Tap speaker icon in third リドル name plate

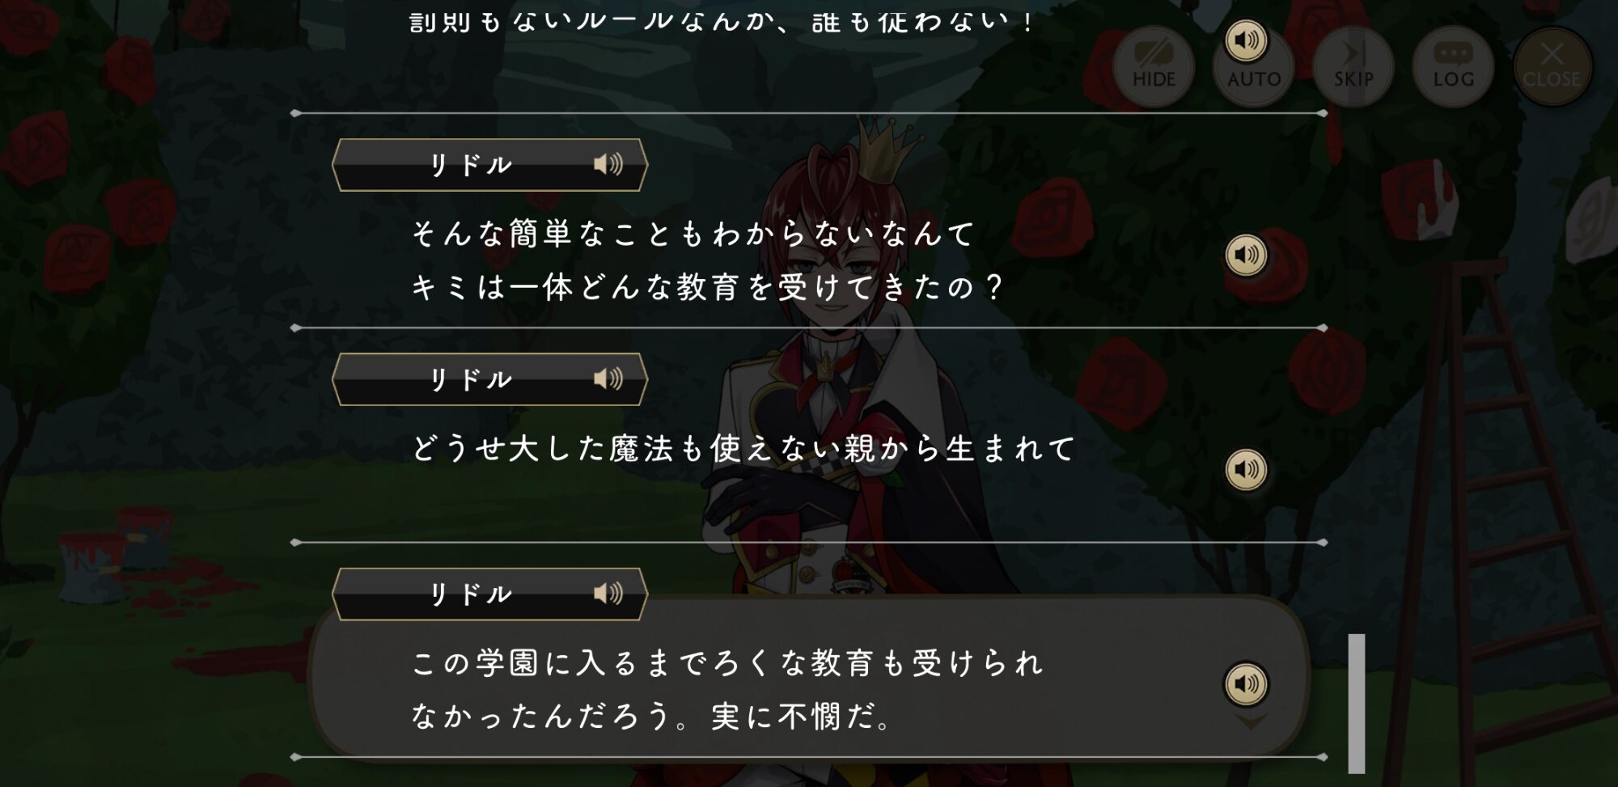[x=608, y=594]
